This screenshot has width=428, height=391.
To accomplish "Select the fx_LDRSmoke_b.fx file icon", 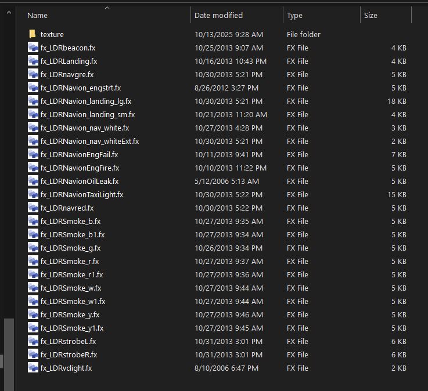I will [33, 221].
